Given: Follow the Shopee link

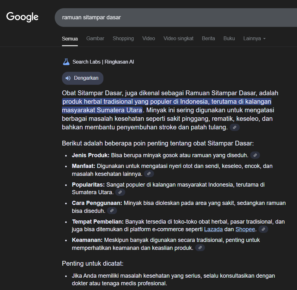Looking at the screenshot, I should coord(245,229).
